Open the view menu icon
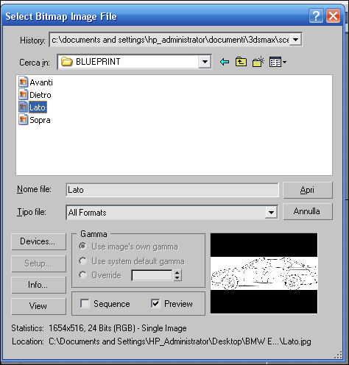The image size is (349, 365). [x=278, y=62]
